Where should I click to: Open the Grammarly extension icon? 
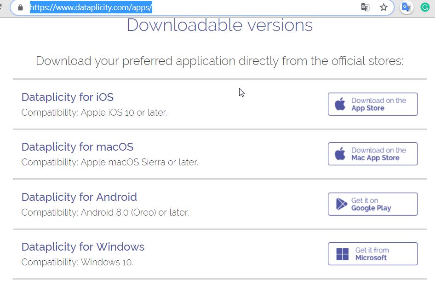(425, 7)
